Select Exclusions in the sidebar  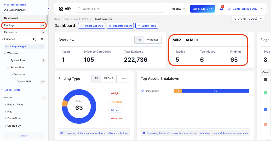(10, 32)
